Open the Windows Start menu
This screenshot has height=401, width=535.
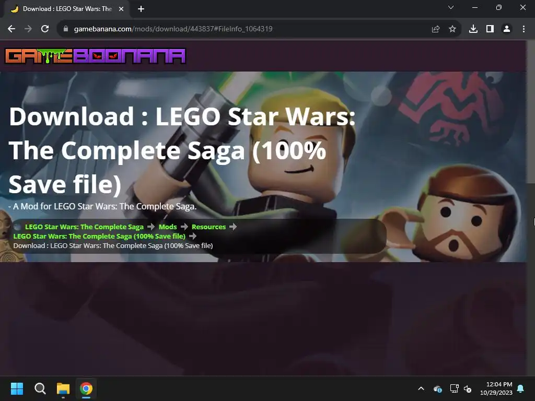17,388
